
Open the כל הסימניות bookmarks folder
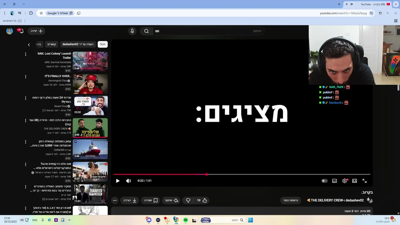13,21
